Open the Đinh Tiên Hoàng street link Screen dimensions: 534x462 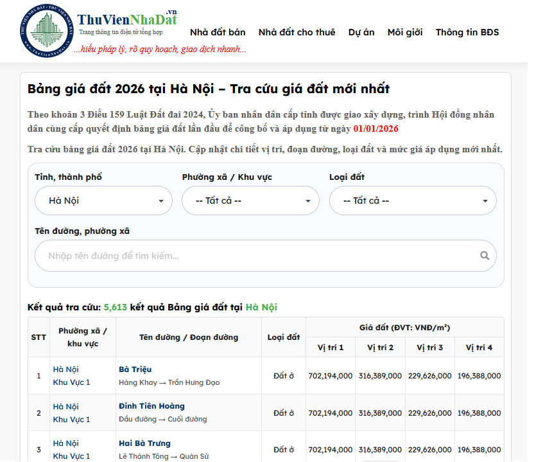point(151,406)
